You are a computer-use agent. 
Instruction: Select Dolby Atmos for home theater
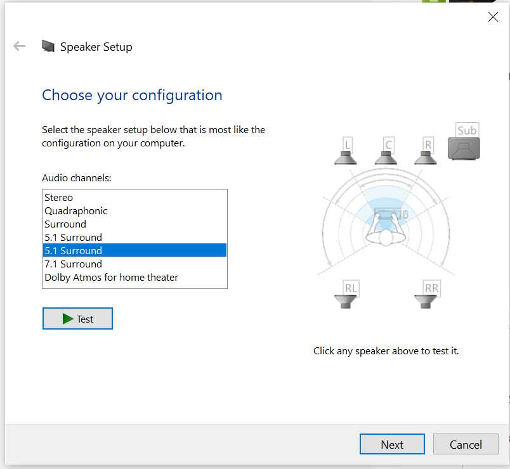134,277
